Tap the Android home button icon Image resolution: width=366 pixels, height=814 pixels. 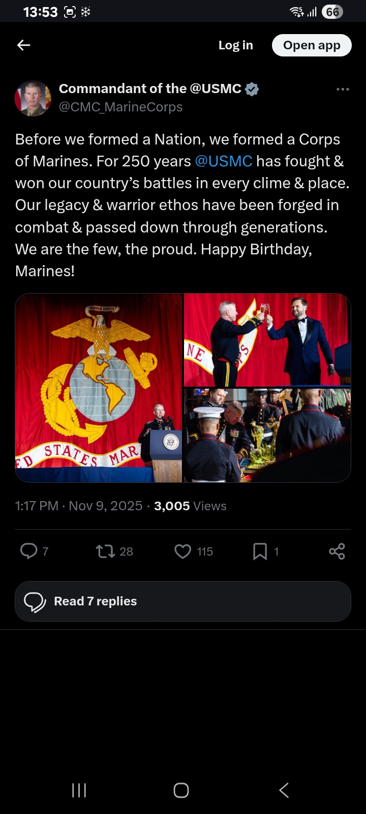[181, 790]
